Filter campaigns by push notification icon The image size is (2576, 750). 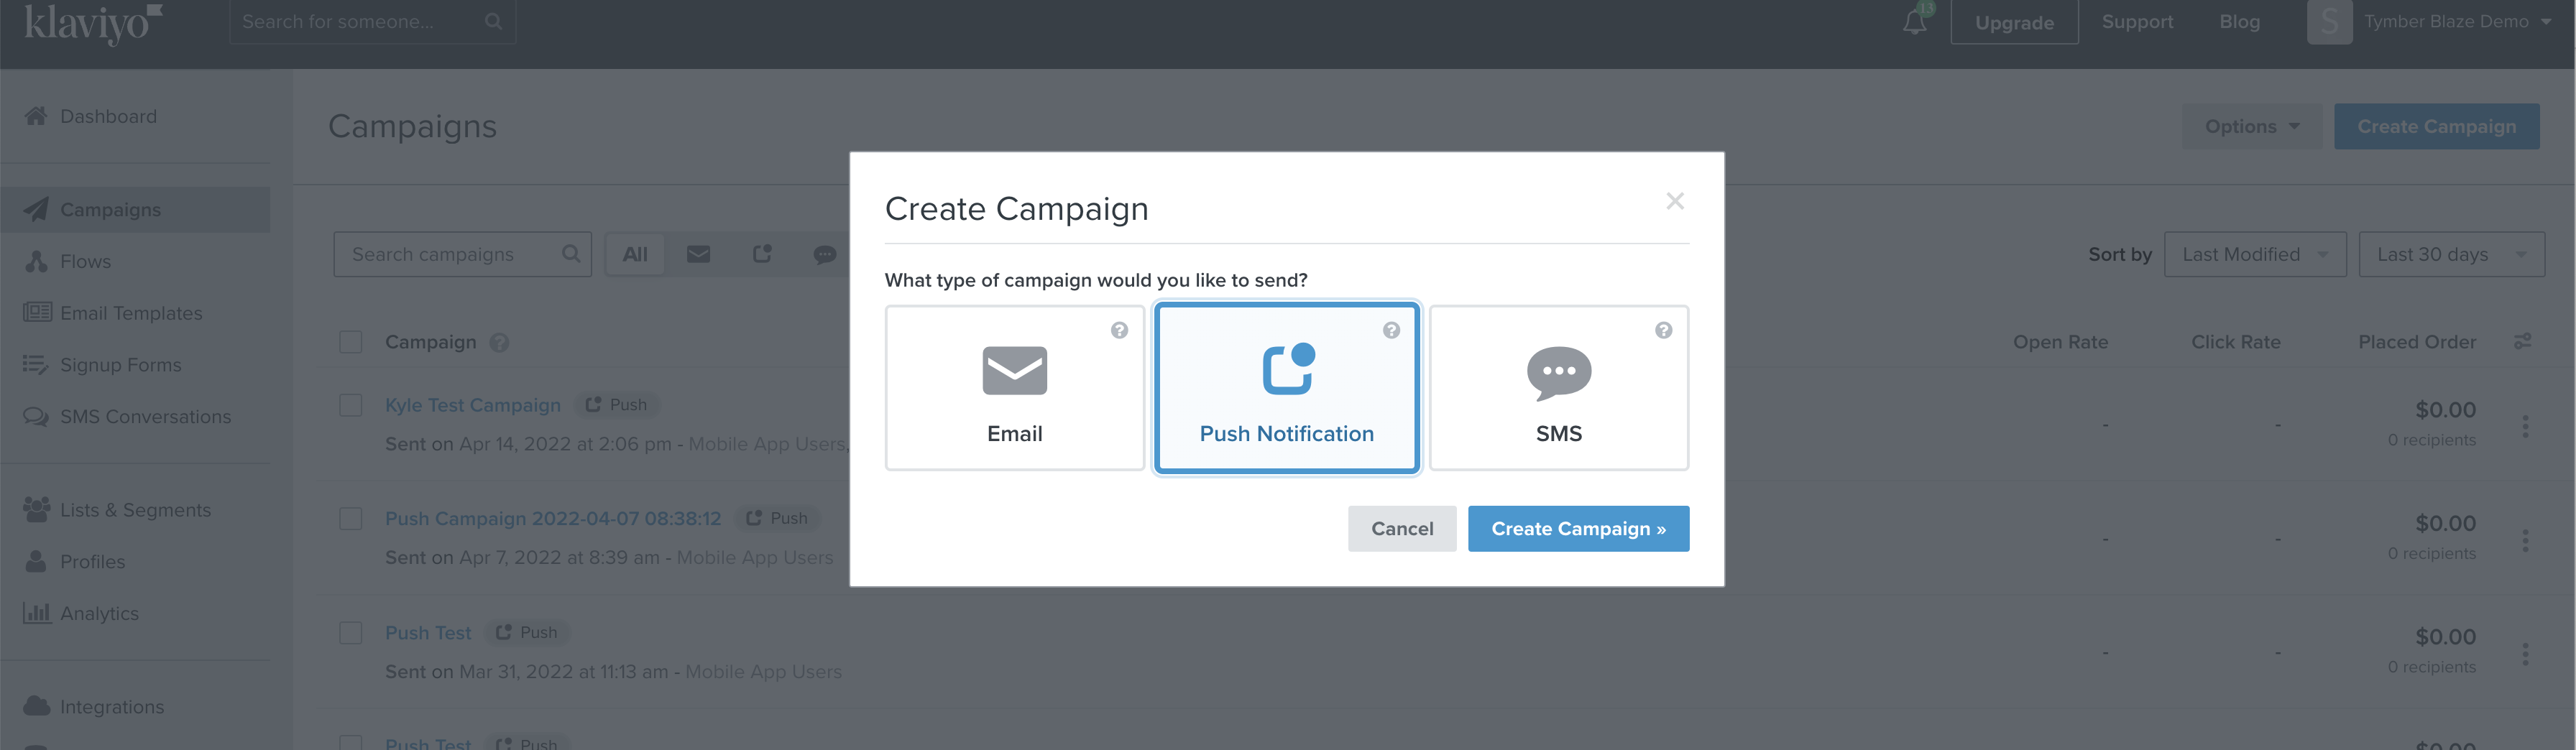click(x=762, y=254)
